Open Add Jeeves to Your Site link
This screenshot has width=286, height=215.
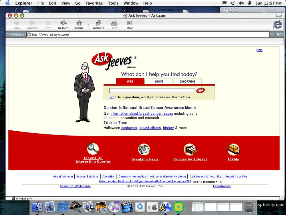(205, 176)
